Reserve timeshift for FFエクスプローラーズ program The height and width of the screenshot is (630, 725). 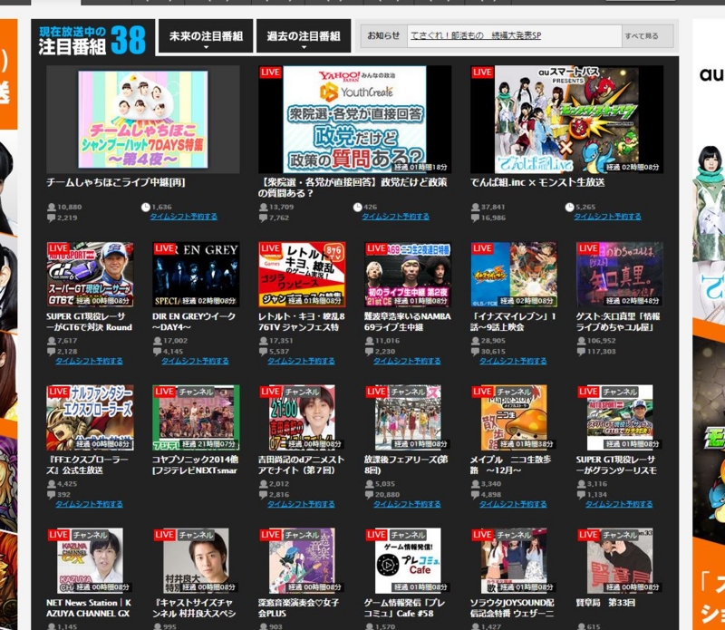tap(89, 504)
